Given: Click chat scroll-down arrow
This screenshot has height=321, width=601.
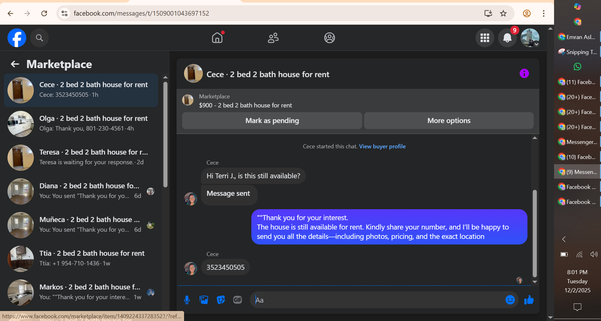Looking at the screenshot, I should [x=535, y=282].
